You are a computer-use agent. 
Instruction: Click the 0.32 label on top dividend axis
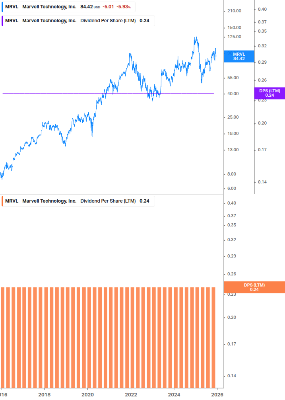pos(262,46)
